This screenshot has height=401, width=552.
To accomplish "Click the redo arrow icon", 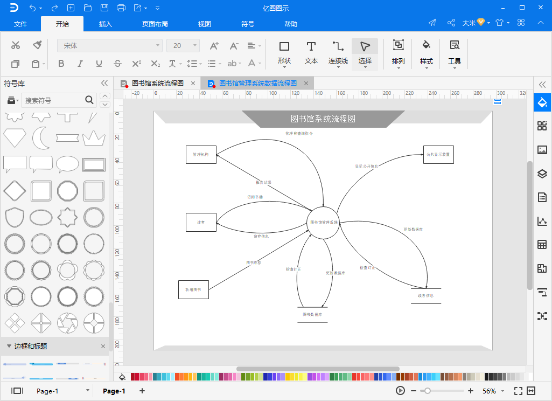I will point(54,8).
